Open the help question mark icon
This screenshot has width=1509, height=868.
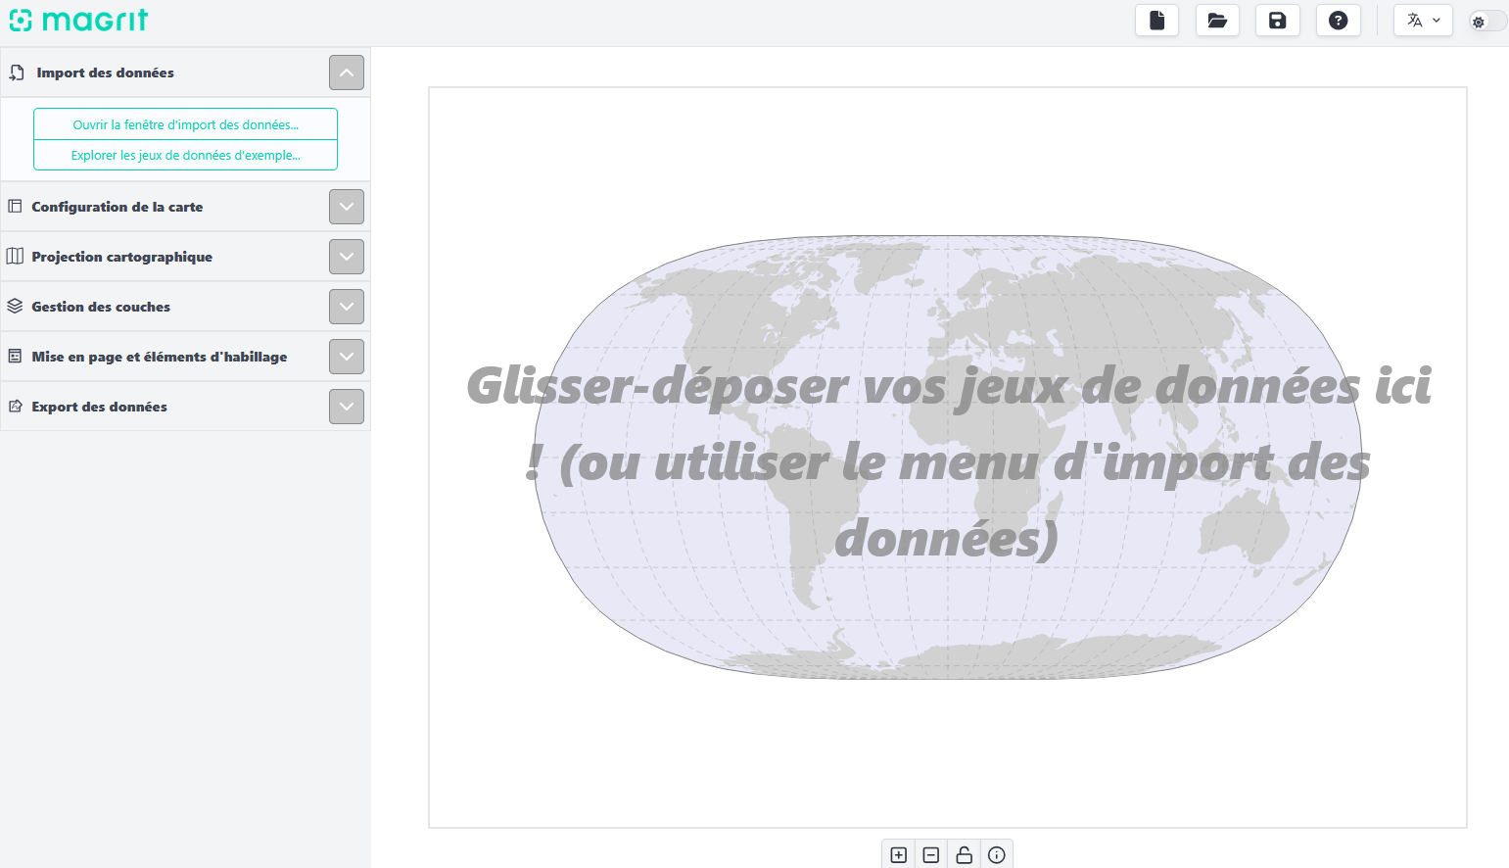point(1338,21)
